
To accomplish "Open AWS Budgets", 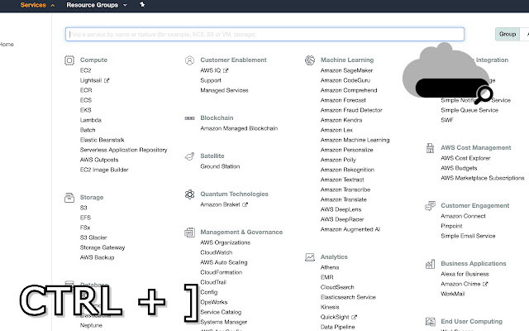I will (460, 168).
